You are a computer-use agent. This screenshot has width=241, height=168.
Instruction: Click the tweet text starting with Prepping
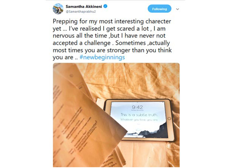pos(112,39)
